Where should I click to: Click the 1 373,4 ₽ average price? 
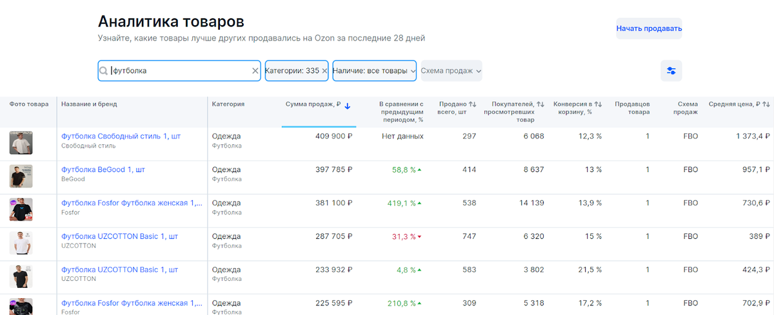753,136
